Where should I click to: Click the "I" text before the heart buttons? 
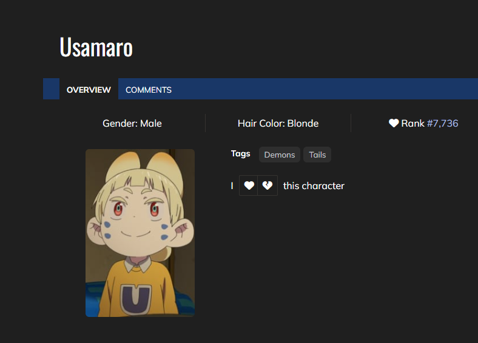click(232, 185)
